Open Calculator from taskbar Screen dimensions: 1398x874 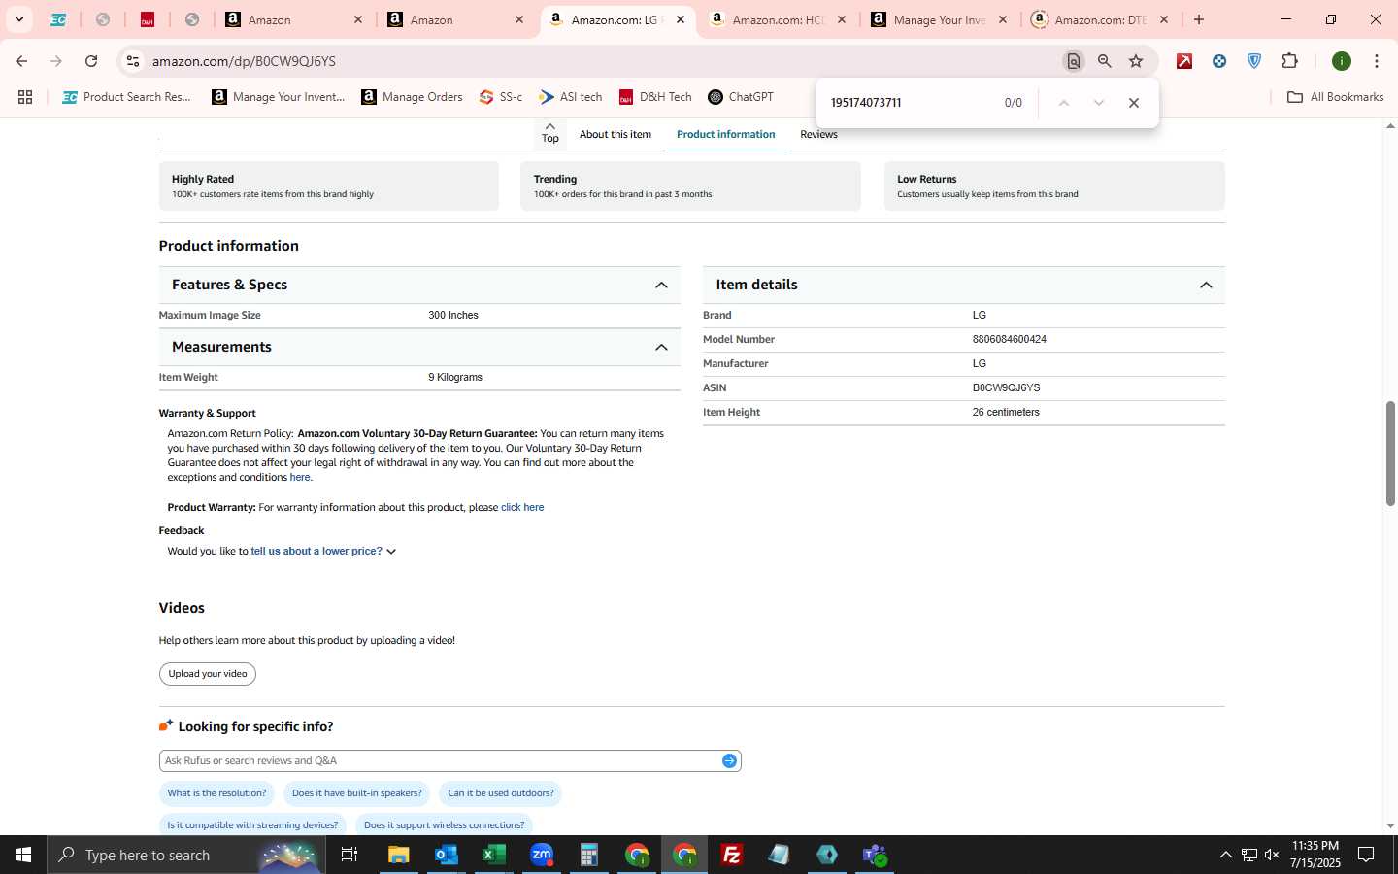[588, 855]
